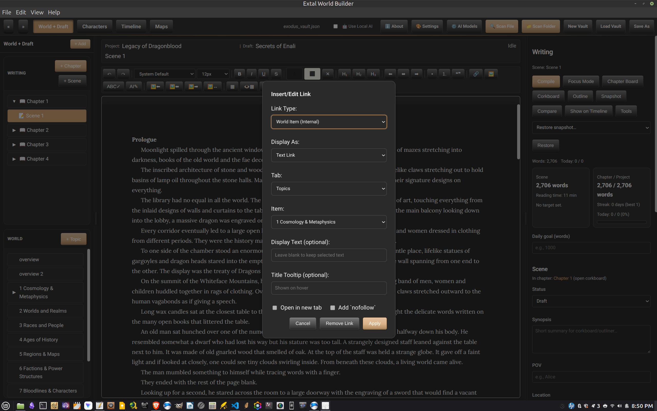Enable the Open in new tab checkbox
Viewport: 657px width, 411px height.
pyautogui.click(x=274, y=308)
